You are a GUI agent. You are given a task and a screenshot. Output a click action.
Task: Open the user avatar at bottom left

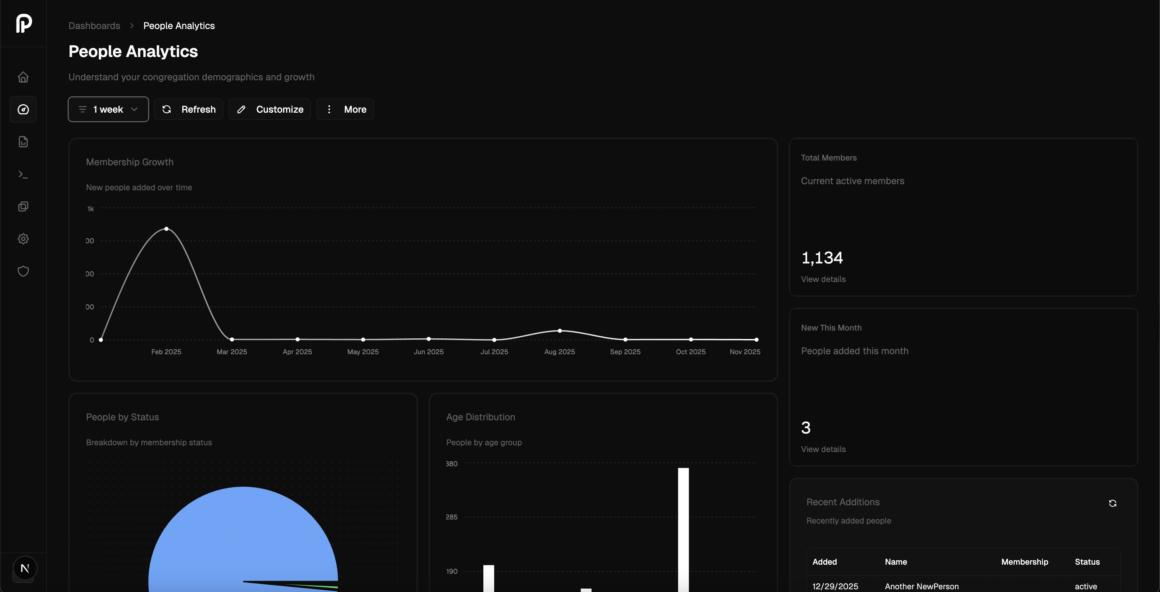25,568
